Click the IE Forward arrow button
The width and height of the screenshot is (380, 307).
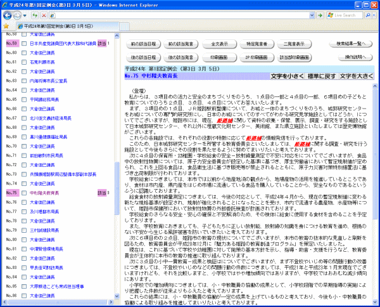pyautogui.click(x=17, y=15)
